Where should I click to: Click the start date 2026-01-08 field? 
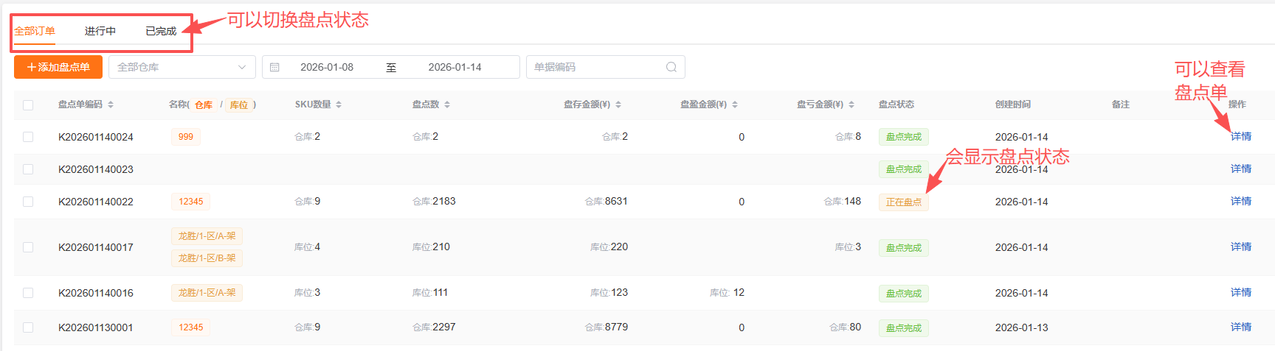(x=327, y=67)
